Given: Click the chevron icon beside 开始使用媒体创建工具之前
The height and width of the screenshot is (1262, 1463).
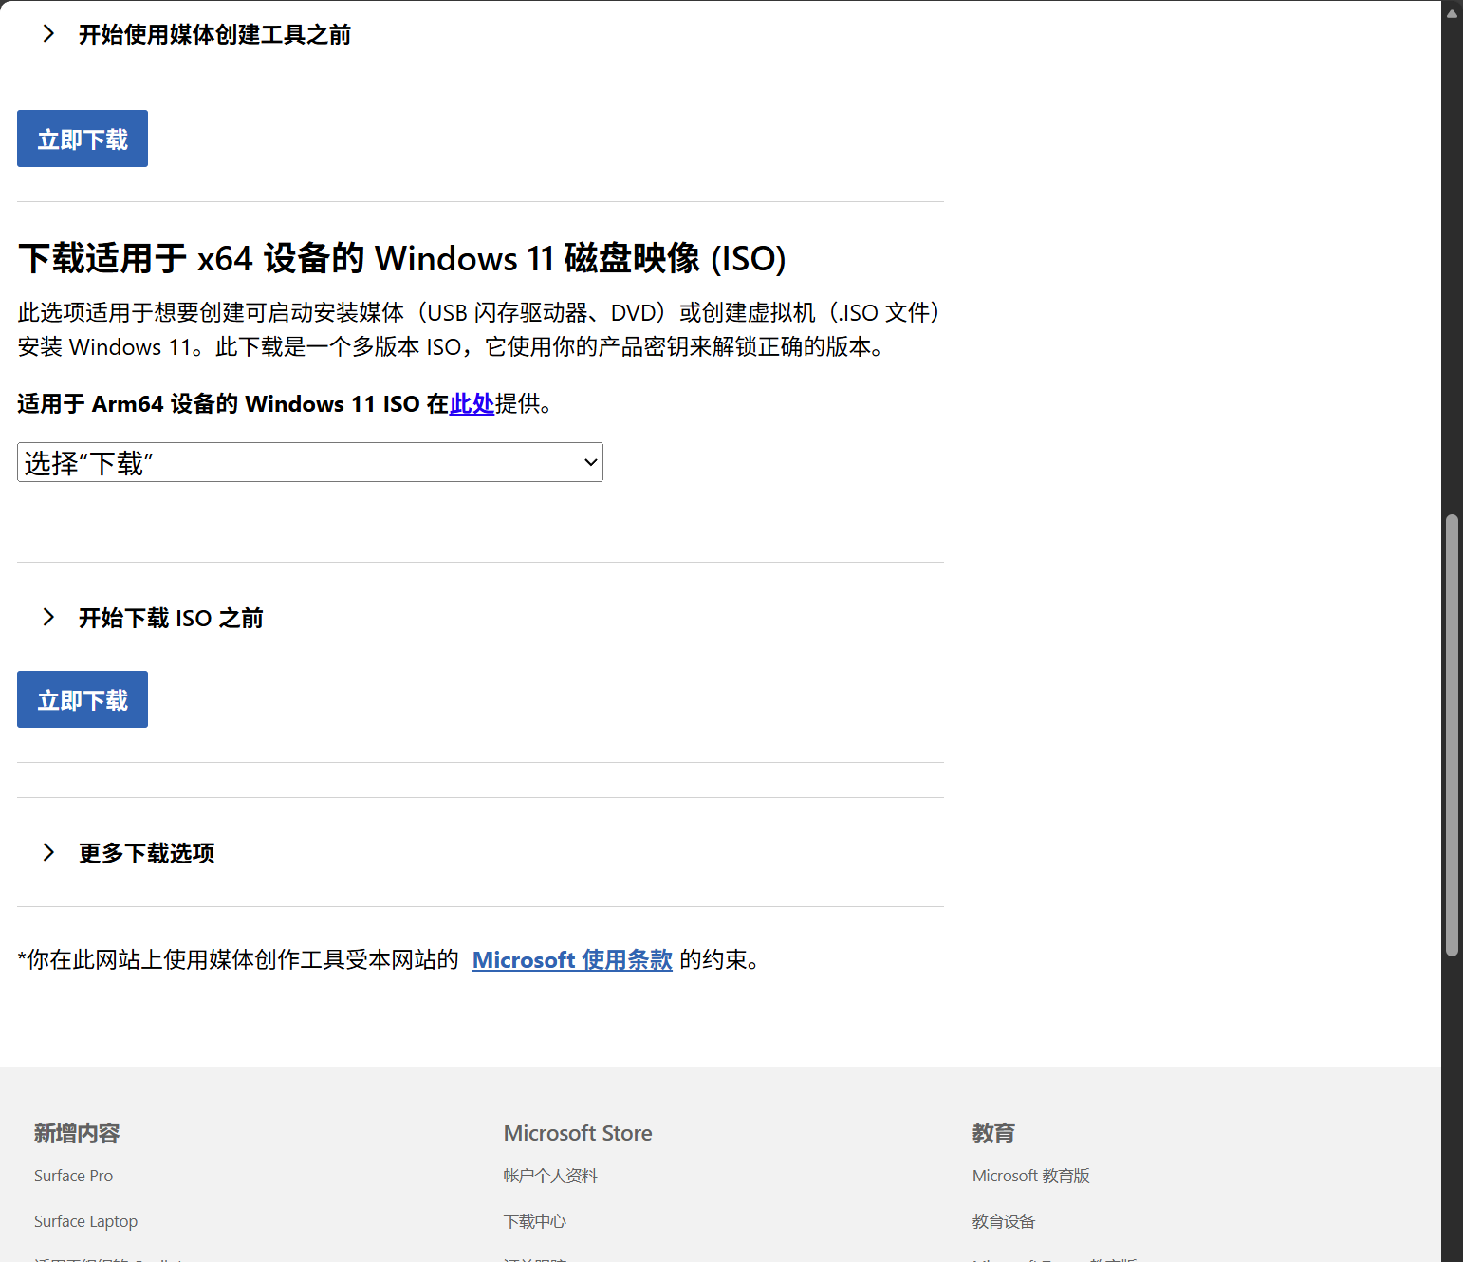Looking at the screenshot, I should pyautogui.click(x=48, y=34).
